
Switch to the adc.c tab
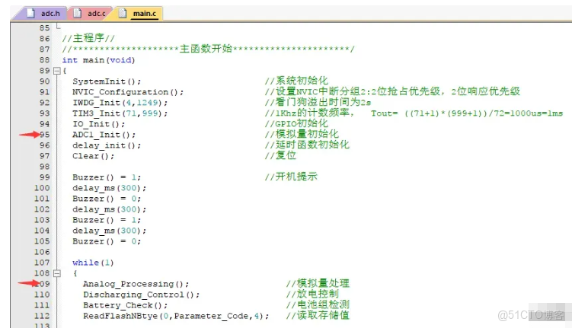click(89, 14)
